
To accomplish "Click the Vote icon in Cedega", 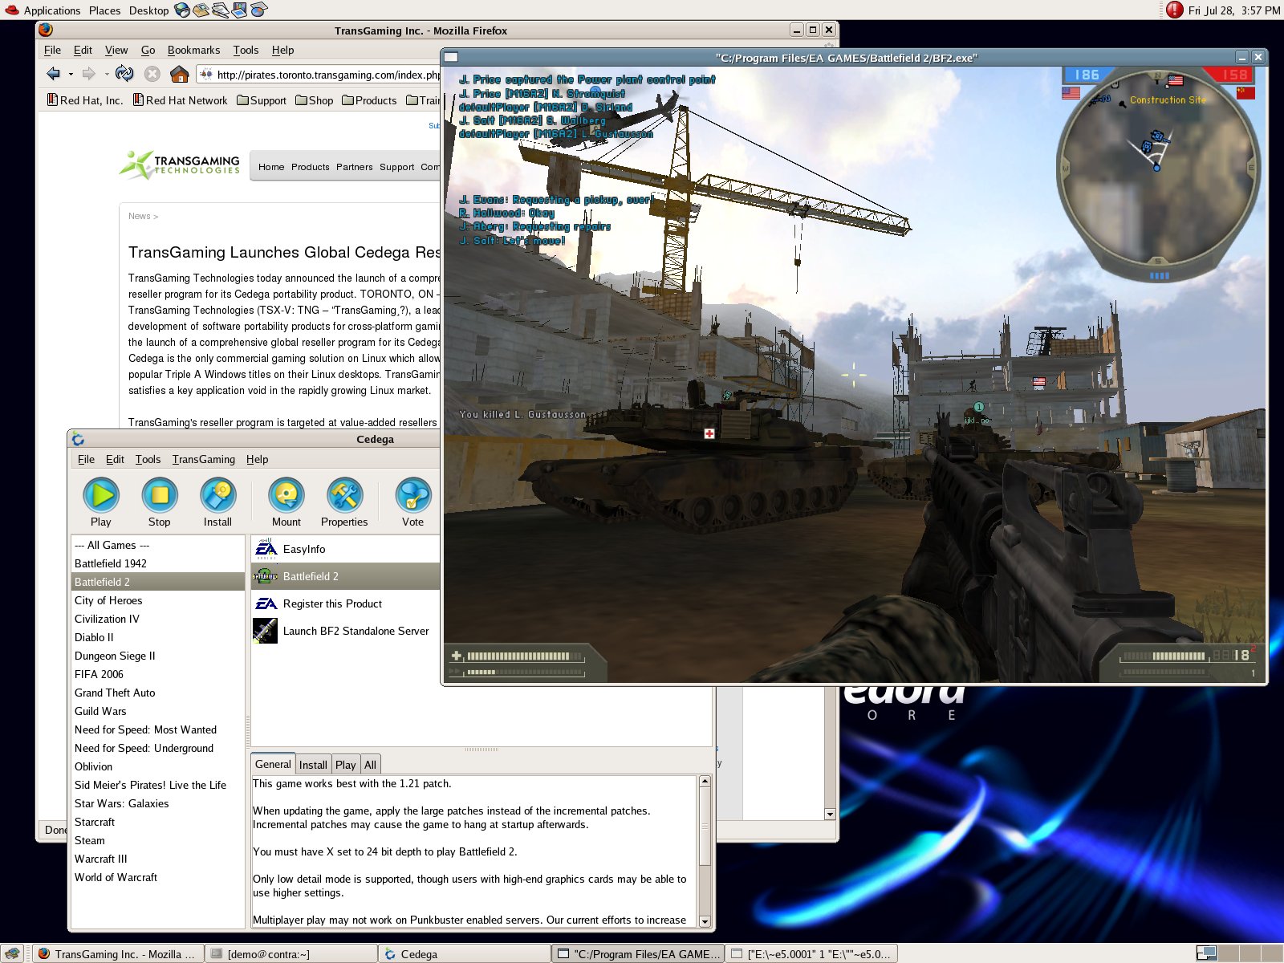I will (412, 502).
